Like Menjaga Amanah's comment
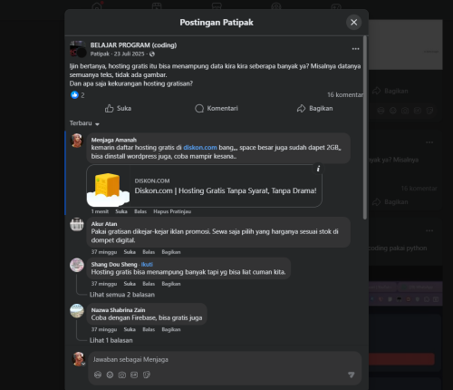The width and height of the screenshot is (453, 390). pos(121,211)
